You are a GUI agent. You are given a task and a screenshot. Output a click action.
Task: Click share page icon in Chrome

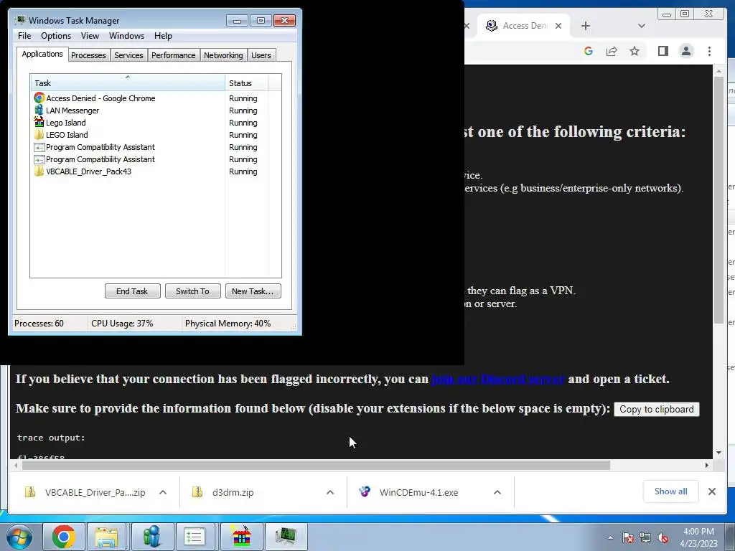click(612, 51)
